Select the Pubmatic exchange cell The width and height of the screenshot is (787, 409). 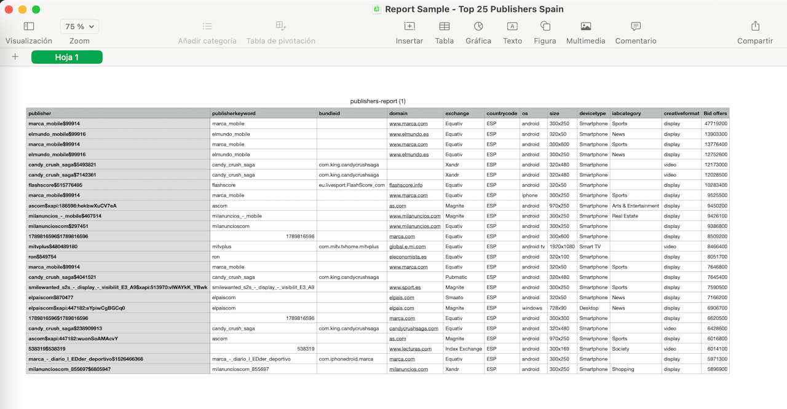pos(464,277)
